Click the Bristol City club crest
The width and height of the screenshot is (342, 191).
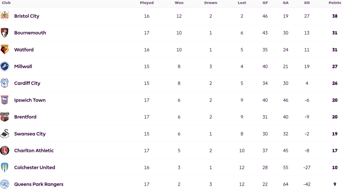point(5,16)
